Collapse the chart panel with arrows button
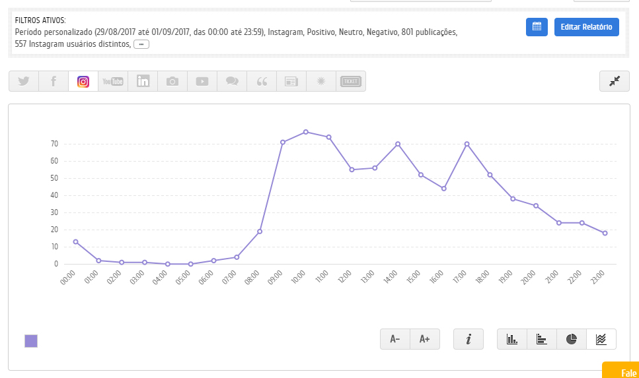Image resolution: width=639 pixels, height=378 pixels. pos(615,81)
